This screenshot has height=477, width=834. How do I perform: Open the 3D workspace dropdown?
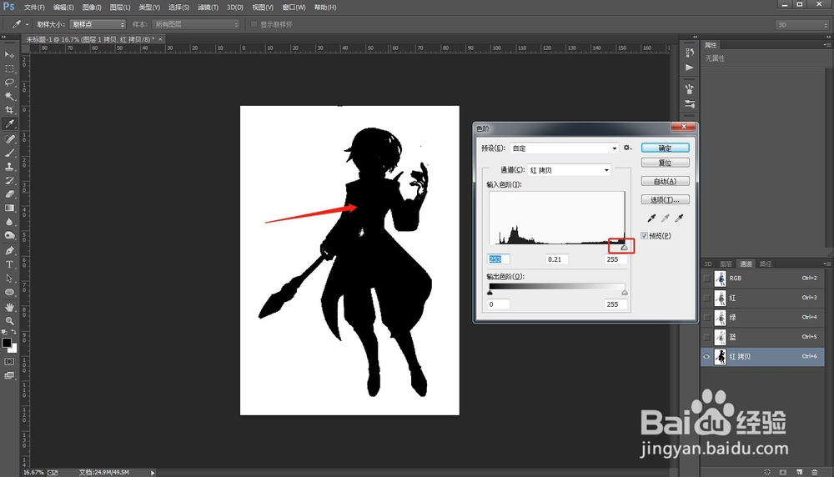[x=801, y=25]
